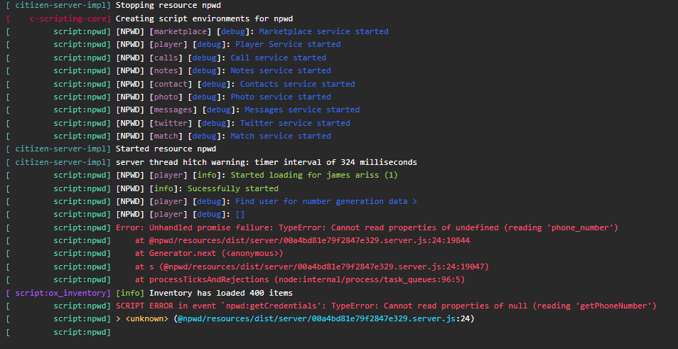Select the 'Messages service started' debug line

point(302,109)
